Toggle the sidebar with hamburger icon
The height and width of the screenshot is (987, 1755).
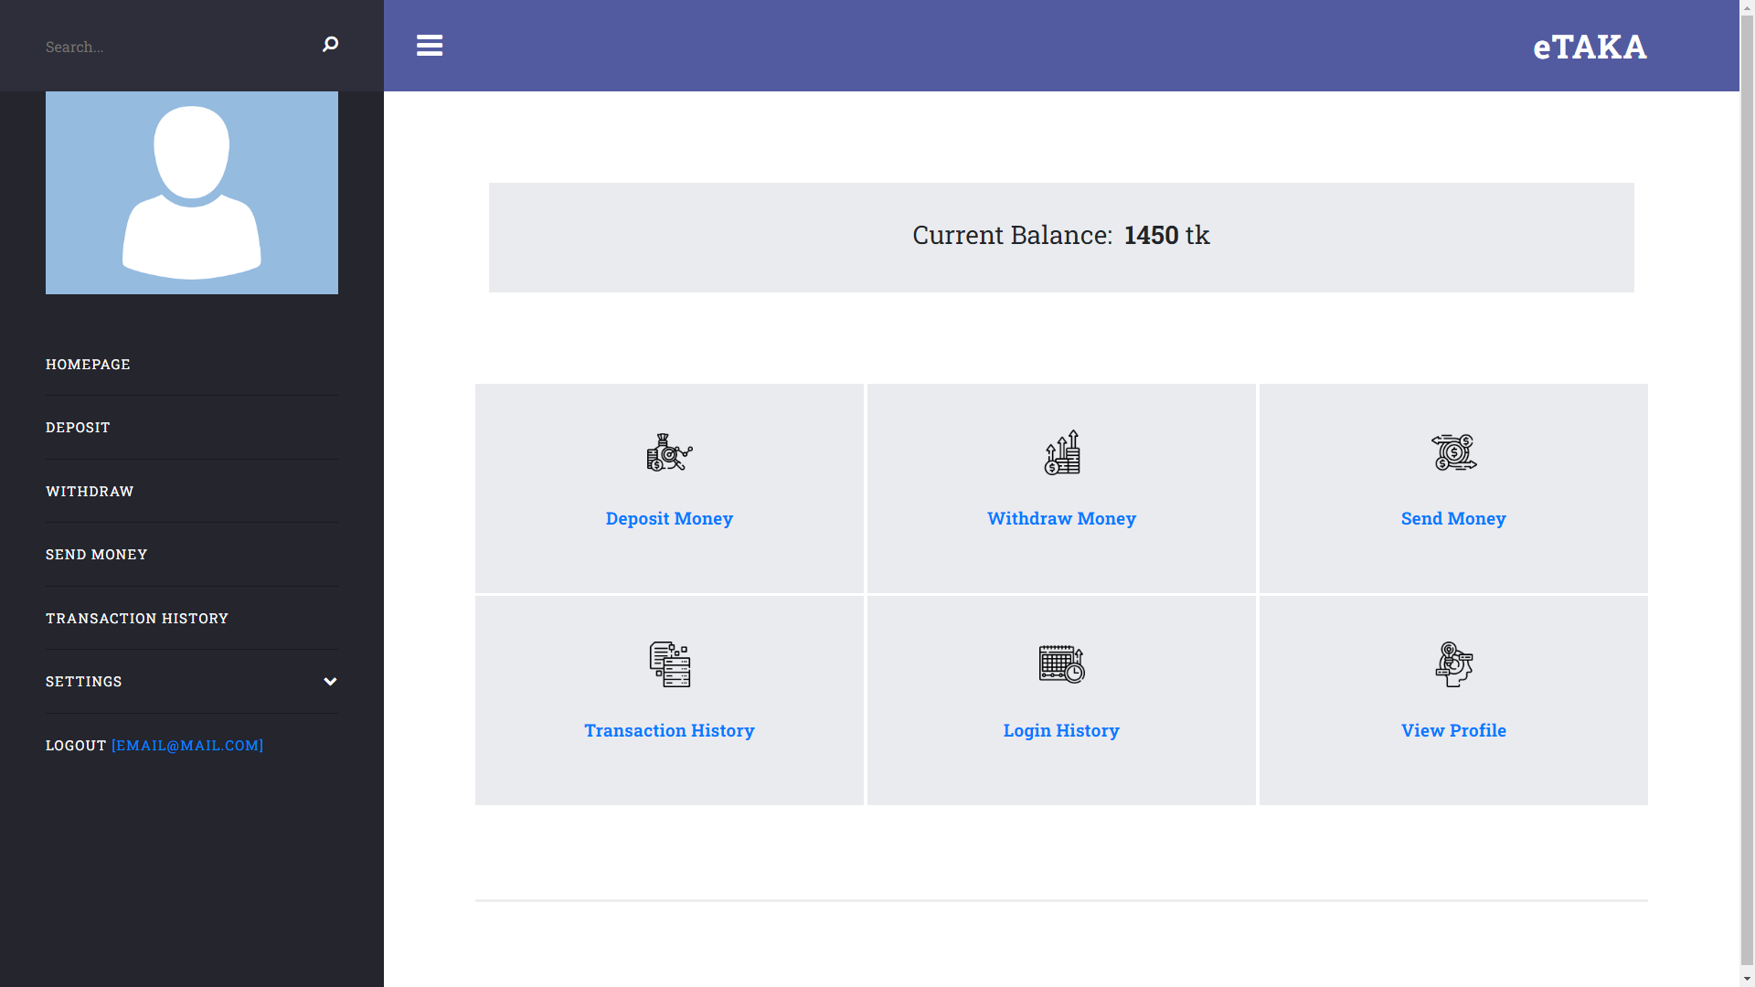[x=430, y=46]
